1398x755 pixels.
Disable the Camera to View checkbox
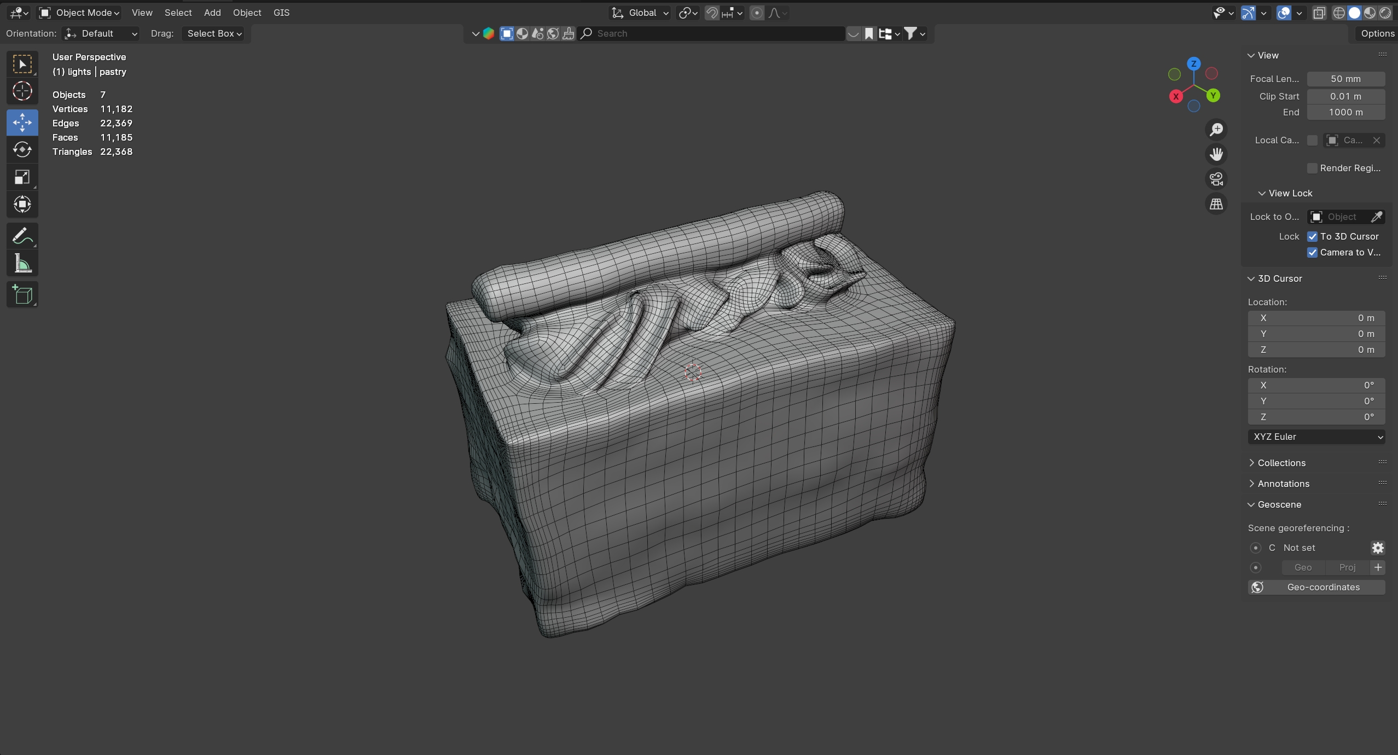[1312, 252]
